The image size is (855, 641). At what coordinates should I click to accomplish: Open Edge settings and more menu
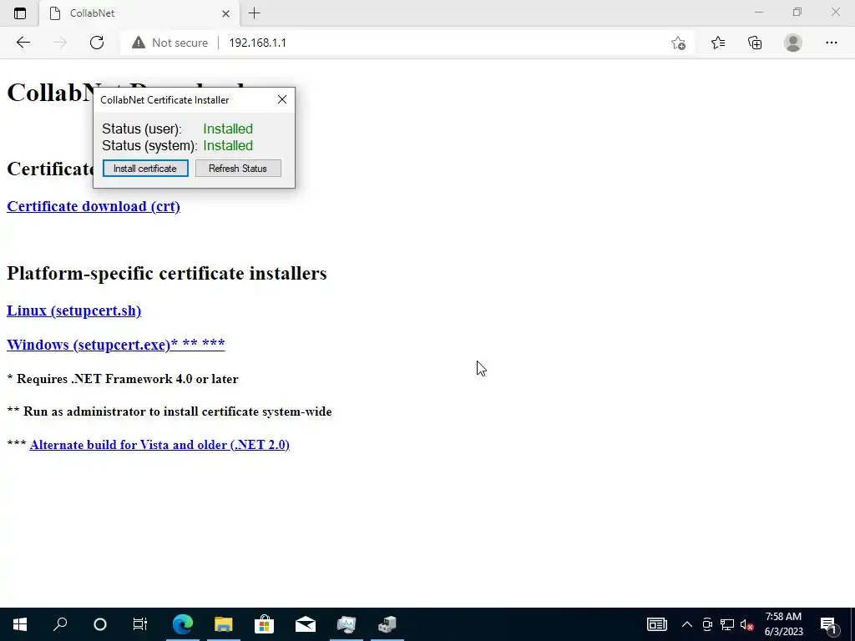coord(831,43)
